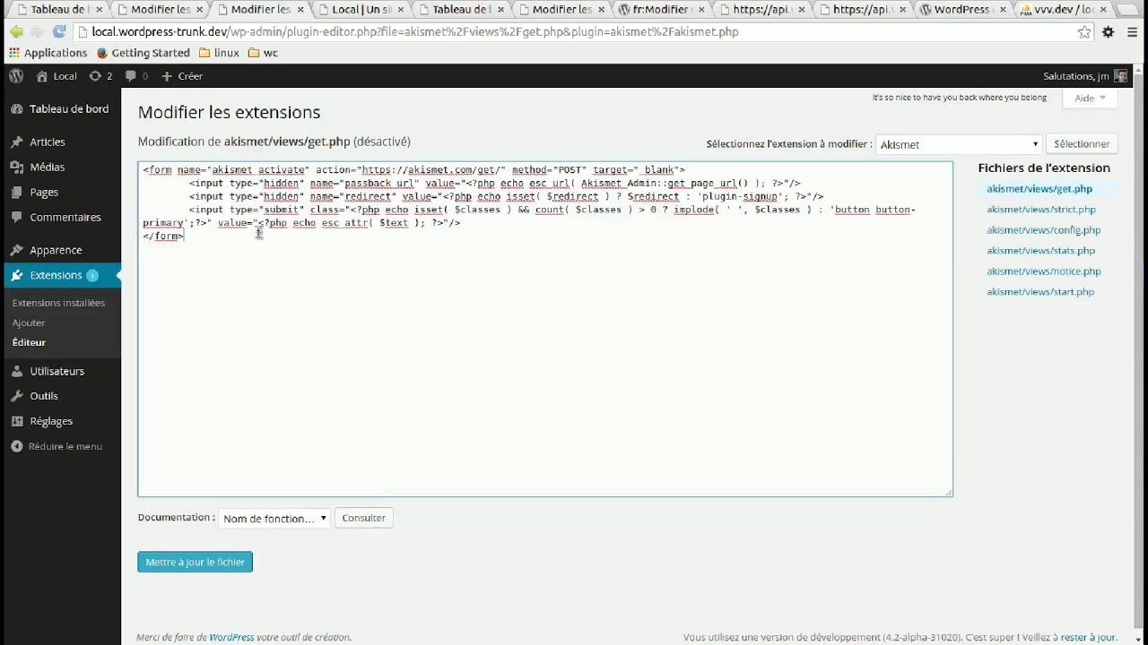Image resolution: width=1148 pixels, height=645 pixels.
Task: Open the Getting Started bookmark
Action: click(x=143, y=53)
